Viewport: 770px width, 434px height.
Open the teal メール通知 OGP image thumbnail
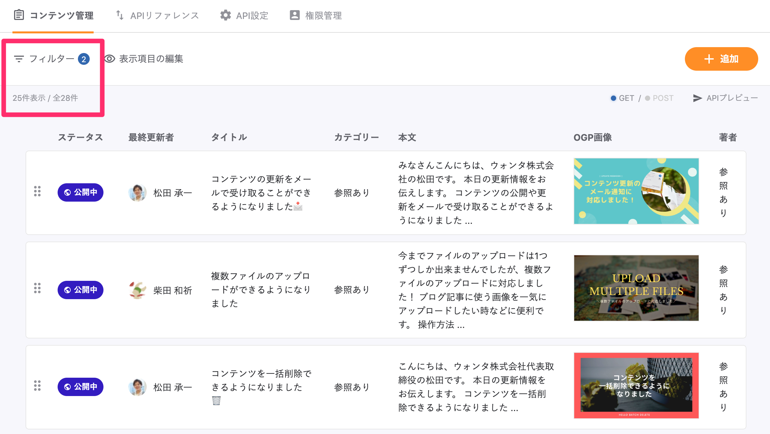[636, 191]
